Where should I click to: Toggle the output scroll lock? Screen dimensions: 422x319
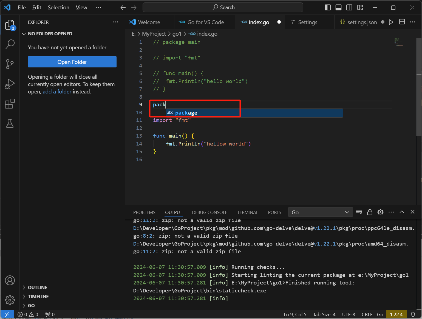(x=370, y=212)
